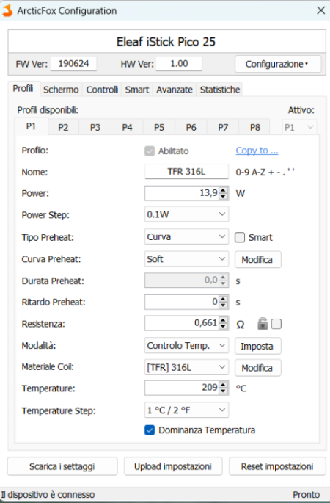The image size is (330, 503).
Task: Click Reset impostazioni button
Action: [277, 466]
